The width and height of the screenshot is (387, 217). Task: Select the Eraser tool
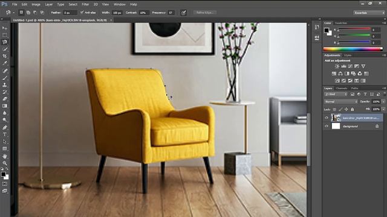5,99
